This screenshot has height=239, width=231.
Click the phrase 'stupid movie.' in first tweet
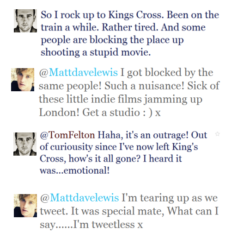pyautogui.click(x=120, y=52)
